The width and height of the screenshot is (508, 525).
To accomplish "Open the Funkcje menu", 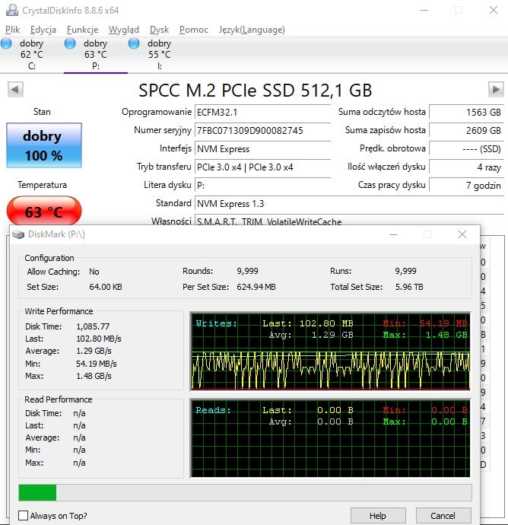I will [x=82, y=30].
